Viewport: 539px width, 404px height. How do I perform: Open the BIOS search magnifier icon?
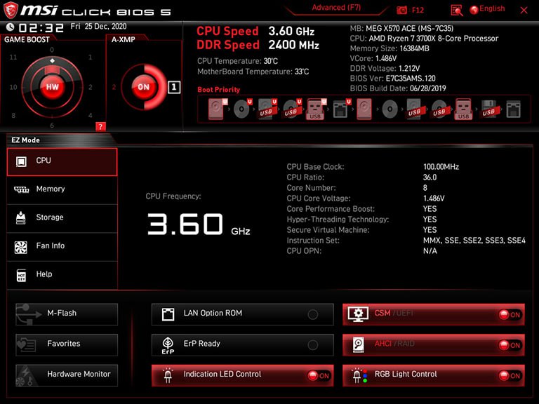pos(456,11)
